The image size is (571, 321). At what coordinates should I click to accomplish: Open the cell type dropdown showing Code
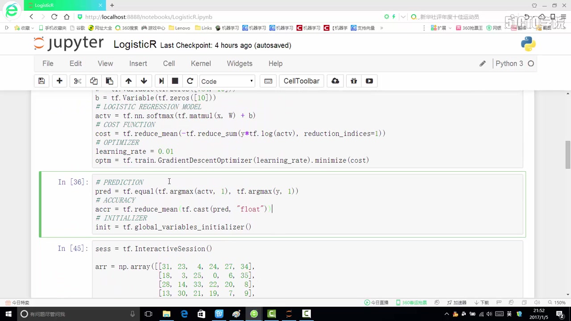227,81
